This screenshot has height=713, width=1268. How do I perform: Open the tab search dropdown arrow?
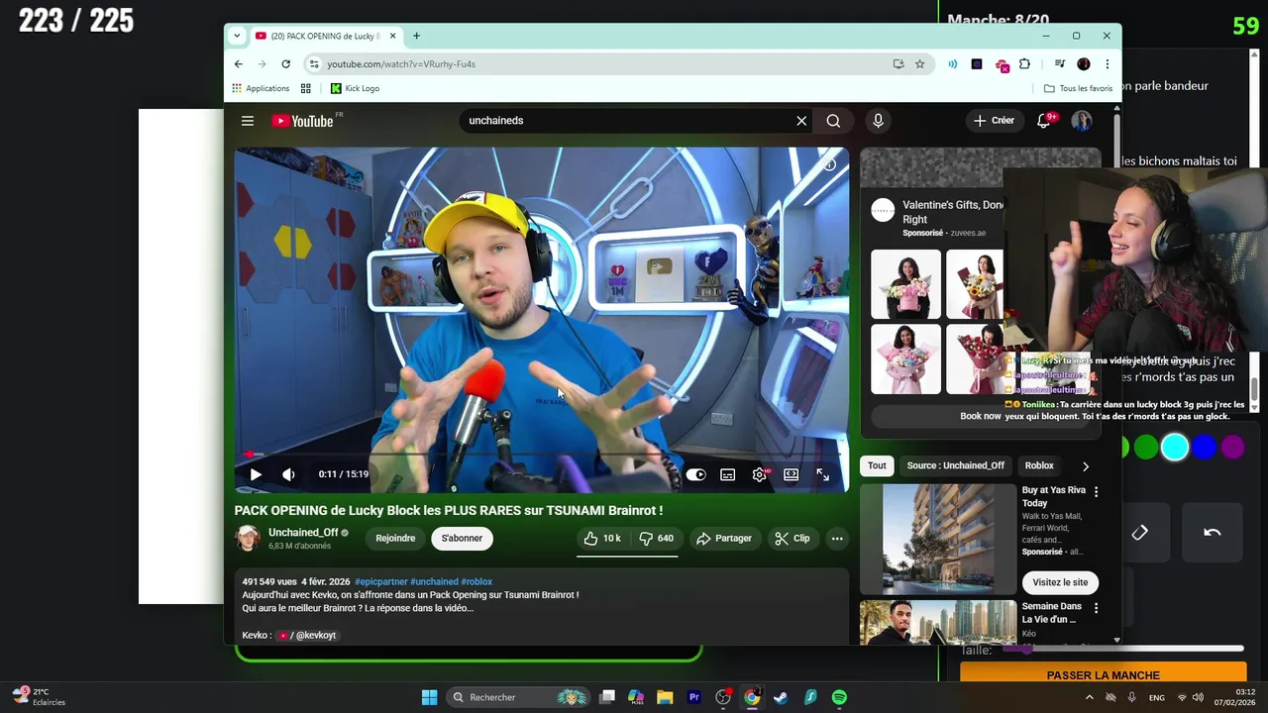tap(236, 36)
